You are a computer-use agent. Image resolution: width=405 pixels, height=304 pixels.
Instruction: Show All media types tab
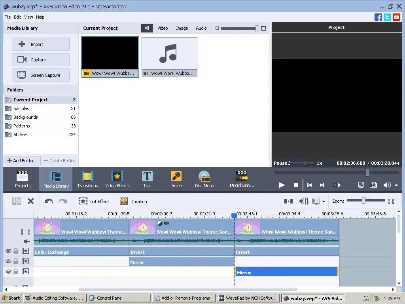147,28
